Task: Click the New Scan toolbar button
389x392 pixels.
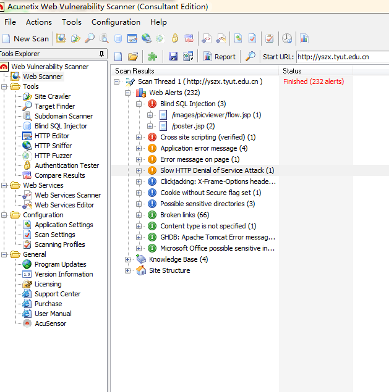Action: click(x=25, y=39)
